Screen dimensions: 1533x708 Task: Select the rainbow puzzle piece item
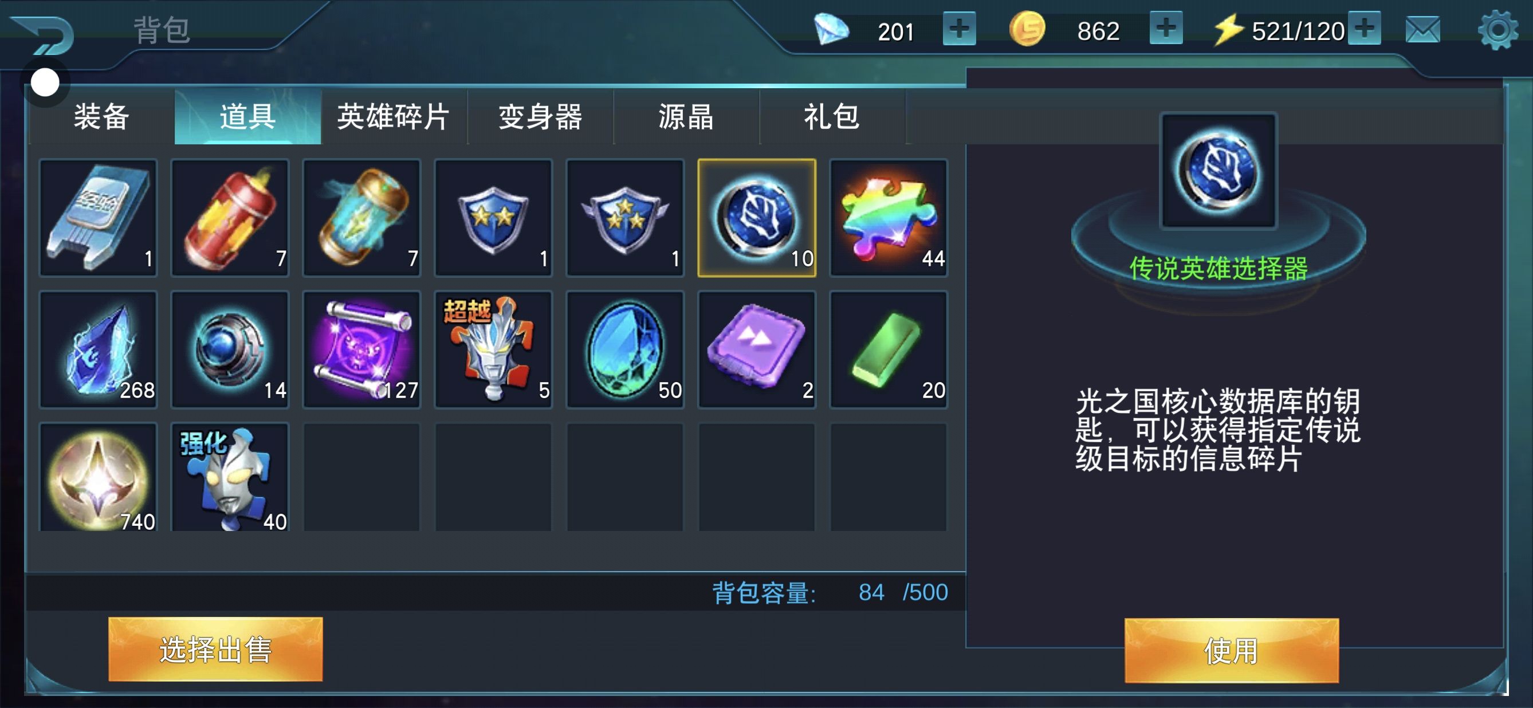point(889,218)
